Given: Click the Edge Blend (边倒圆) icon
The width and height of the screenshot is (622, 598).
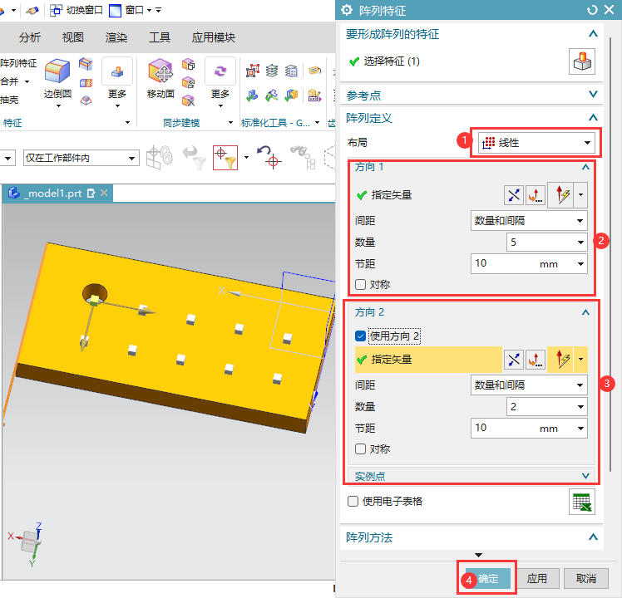Looking at the screenshot, I should coord(57,71).
